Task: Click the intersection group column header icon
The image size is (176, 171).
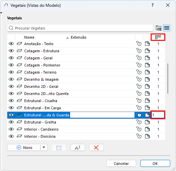Action: point(158,37)
